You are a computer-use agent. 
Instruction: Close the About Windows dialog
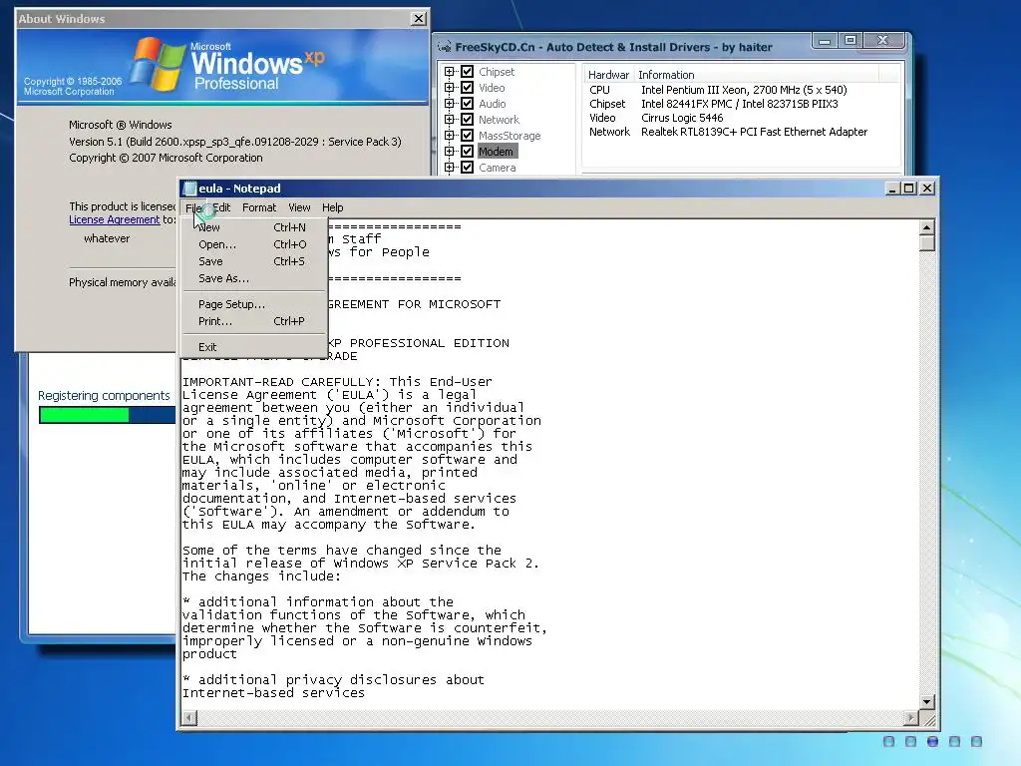click(419, 19)
